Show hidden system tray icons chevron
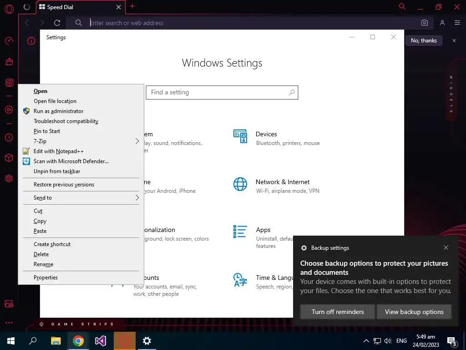Viewport: 466px width, 350px height. coord(366,341)
